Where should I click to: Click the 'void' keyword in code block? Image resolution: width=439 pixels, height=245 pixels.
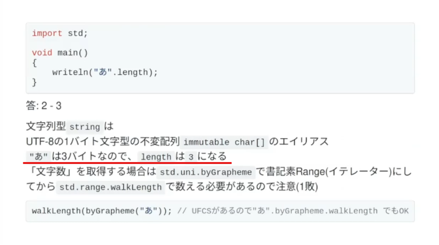click(x=42, y=53)
